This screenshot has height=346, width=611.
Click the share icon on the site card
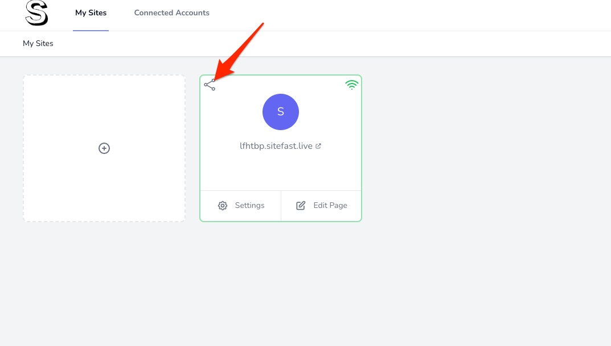tap(210, 85)
